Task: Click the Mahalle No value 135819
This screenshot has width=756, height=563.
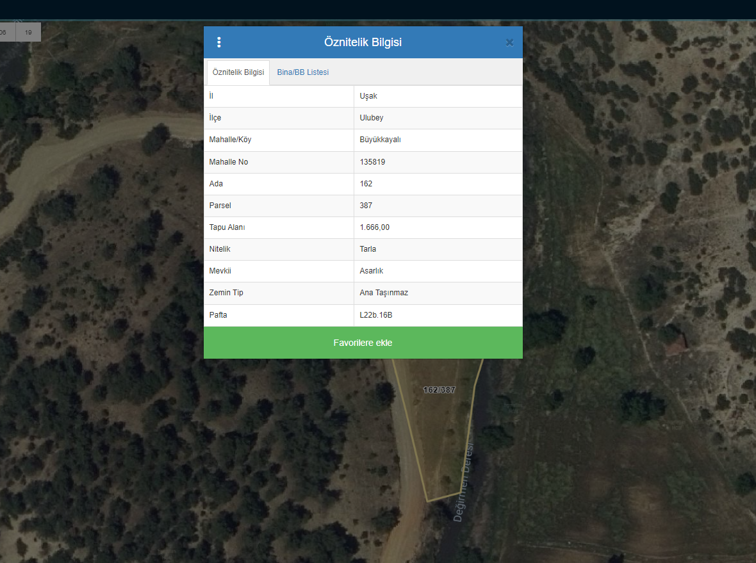Action: [372, 162]
